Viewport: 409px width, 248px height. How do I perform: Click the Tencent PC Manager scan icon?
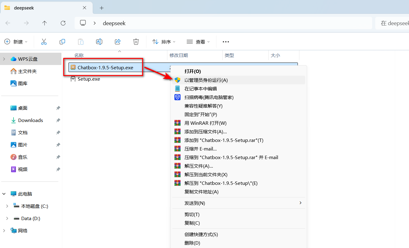[x=177, y=97]
